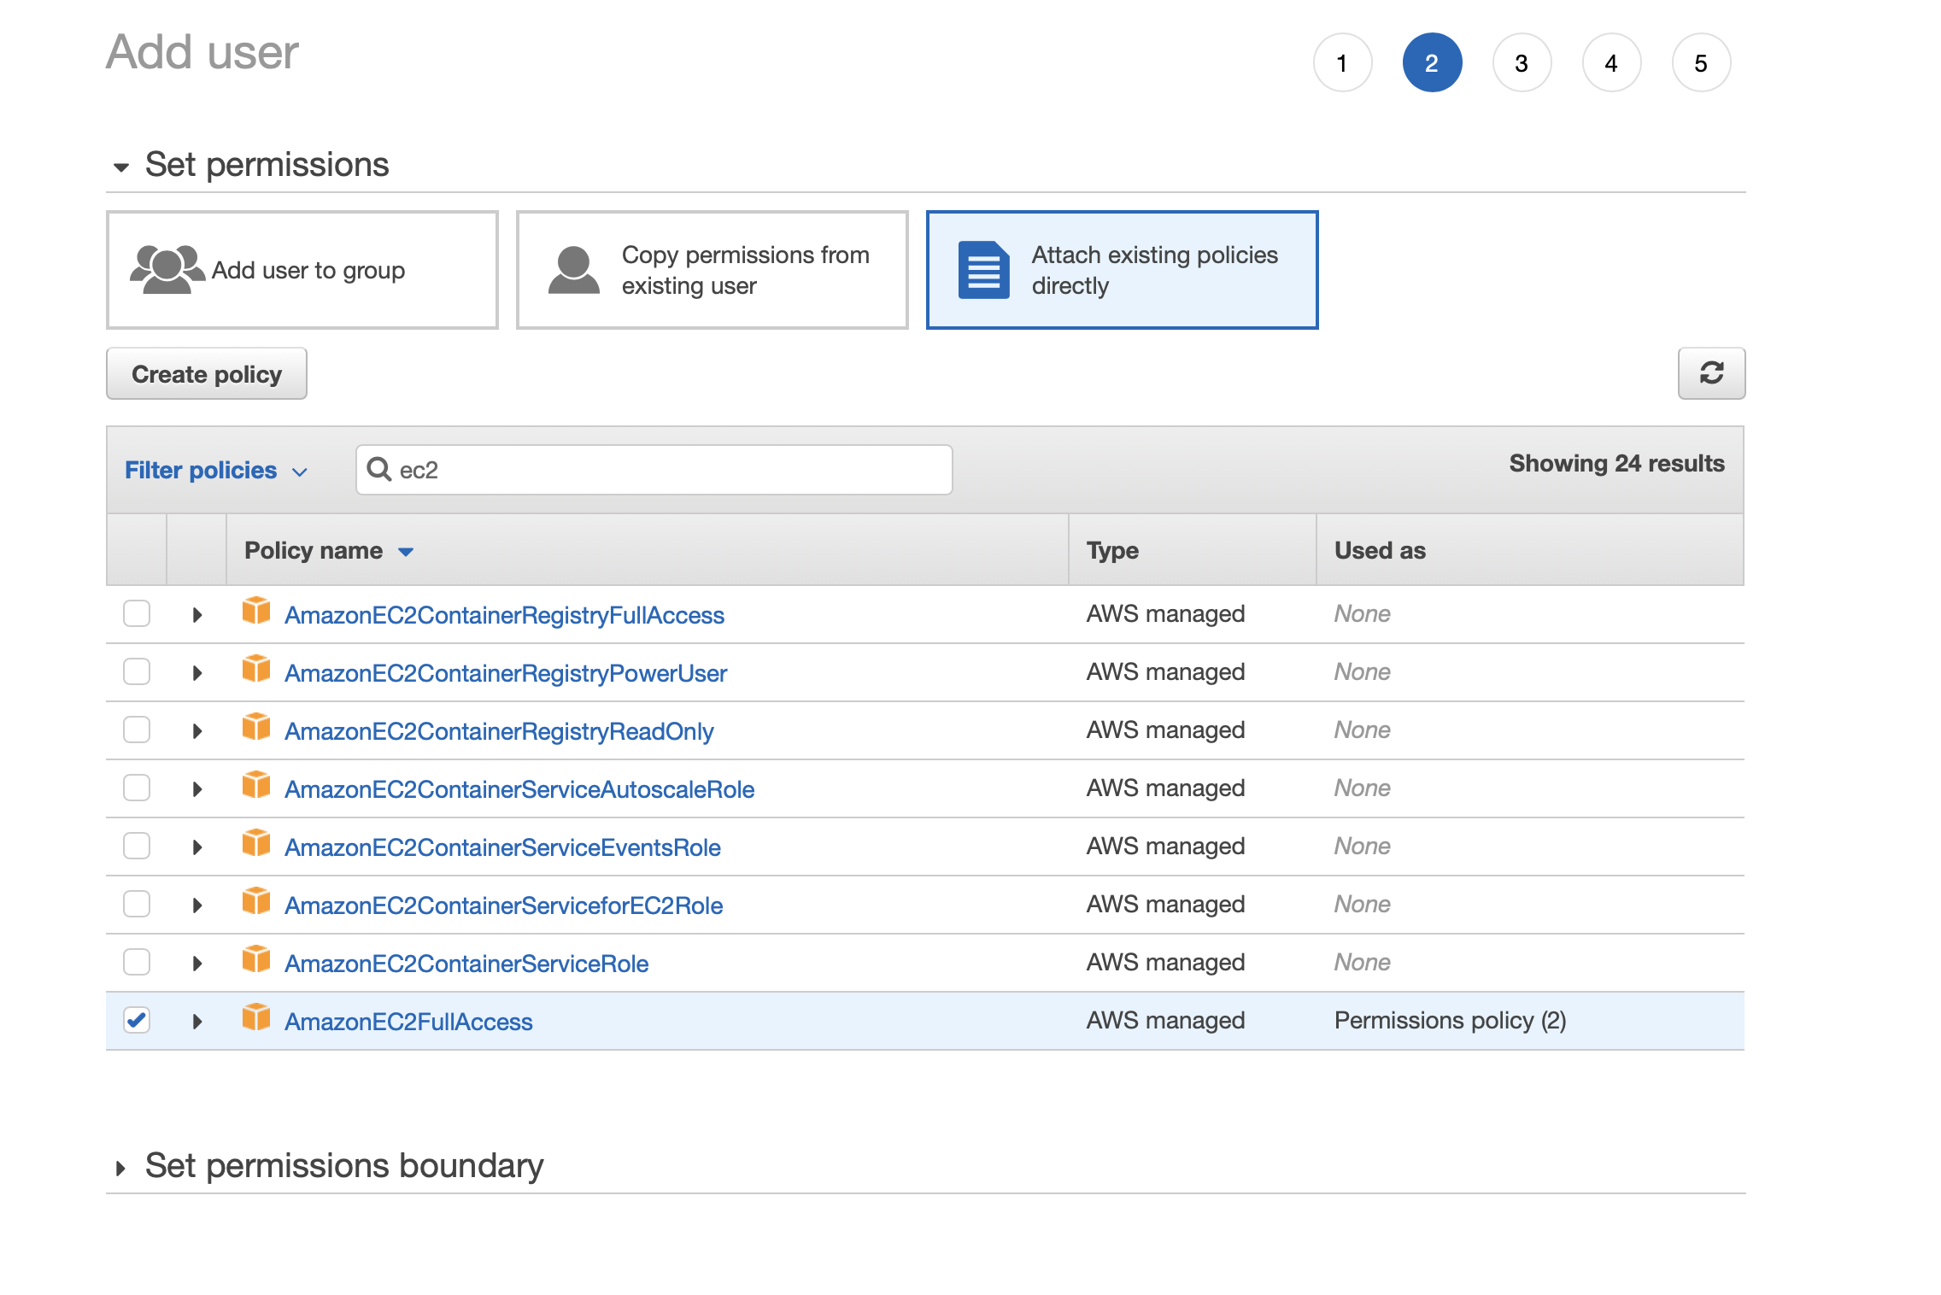Click the Showing 24 results text
The width and height of the screenshot is (1941, 1295).
pyautogui.click(x=1616, y=464)
